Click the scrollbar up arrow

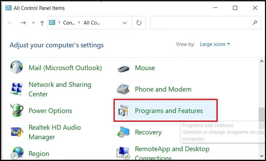[x=262, y=61]
